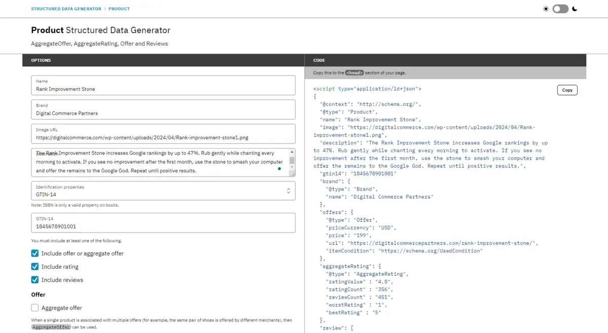The height and width of the screenshot is (333, 608).
Task: Switch to dark mode using the moon icon
Action: pyautogui.click(x=575, y=9)
